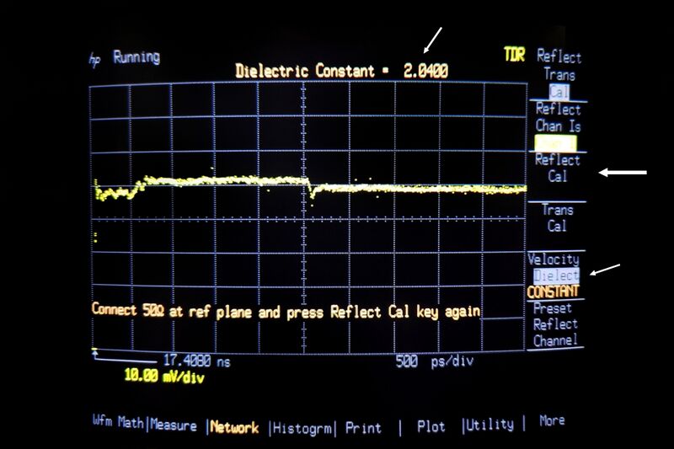Toggle Reflect/Trans/Cal mode softkey
The height and width of the screenshot is (449, 674).
click(558, 74)
